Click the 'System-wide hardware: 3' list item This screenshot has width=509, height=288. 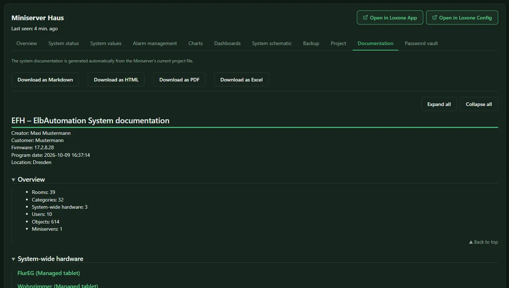pyautogui.click(x=59, y=207)
